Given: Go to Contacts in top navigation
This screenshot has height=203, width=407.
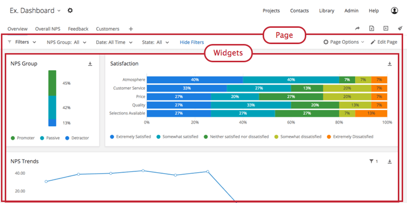Looking at the screenshot, I should (300, 10).
